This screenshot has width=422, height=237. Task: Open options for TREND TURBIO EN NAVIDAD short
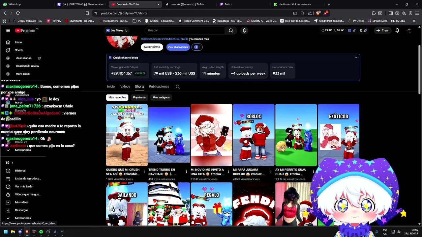coord(186,171)
